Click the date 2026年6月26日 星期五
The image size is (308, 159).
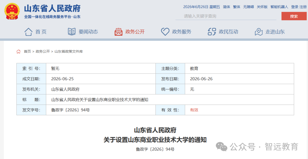pos(202,7)
